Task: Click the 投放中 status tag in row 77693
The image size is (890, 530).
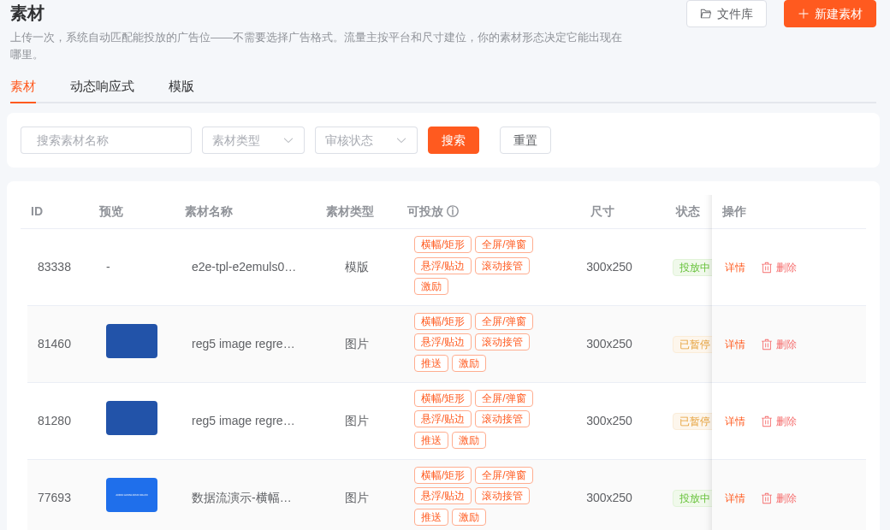Action: (692, 499)
